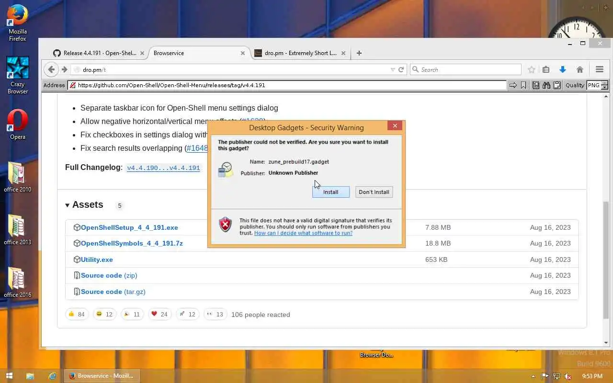The width and height of the screenshot is (613, 383).
Task: Launch Opera from the desktop
Action: [x=18, y=124]
